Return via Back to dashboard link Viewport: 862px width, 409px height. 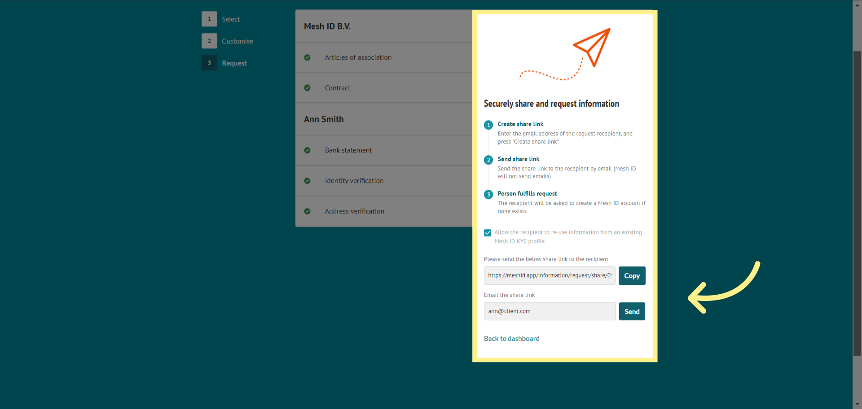click(x=511, y=339)
